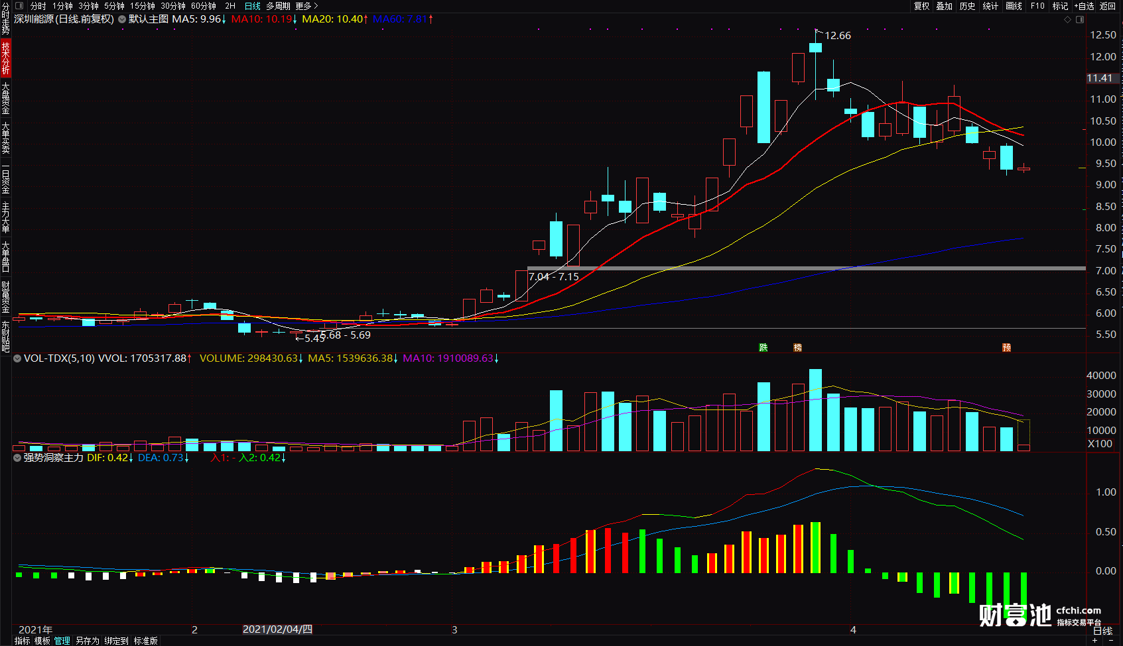Click the stock title 深圳能源(日线.前复权)
This screenshot has height=646, width=1123.
coord(64,19)
